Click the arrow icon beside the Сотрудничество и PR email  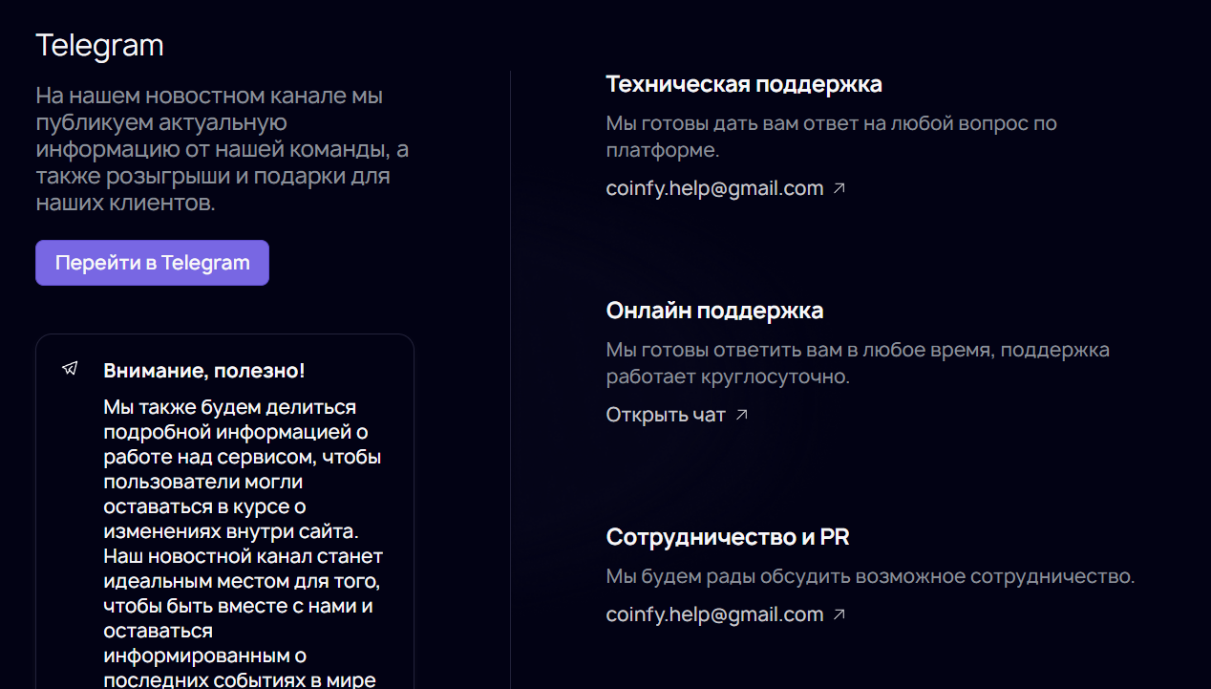839,614
